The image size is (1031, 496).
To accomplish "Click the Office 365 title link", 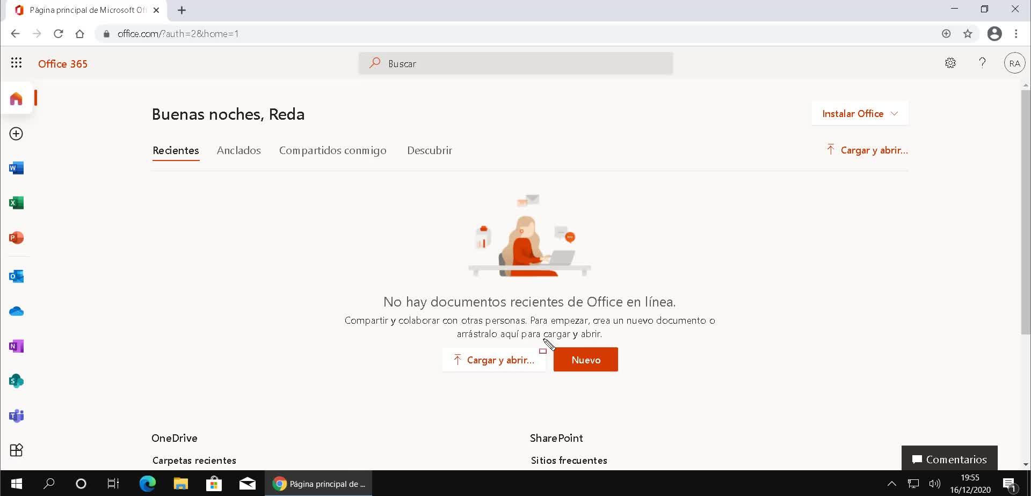I will (63, 64).
